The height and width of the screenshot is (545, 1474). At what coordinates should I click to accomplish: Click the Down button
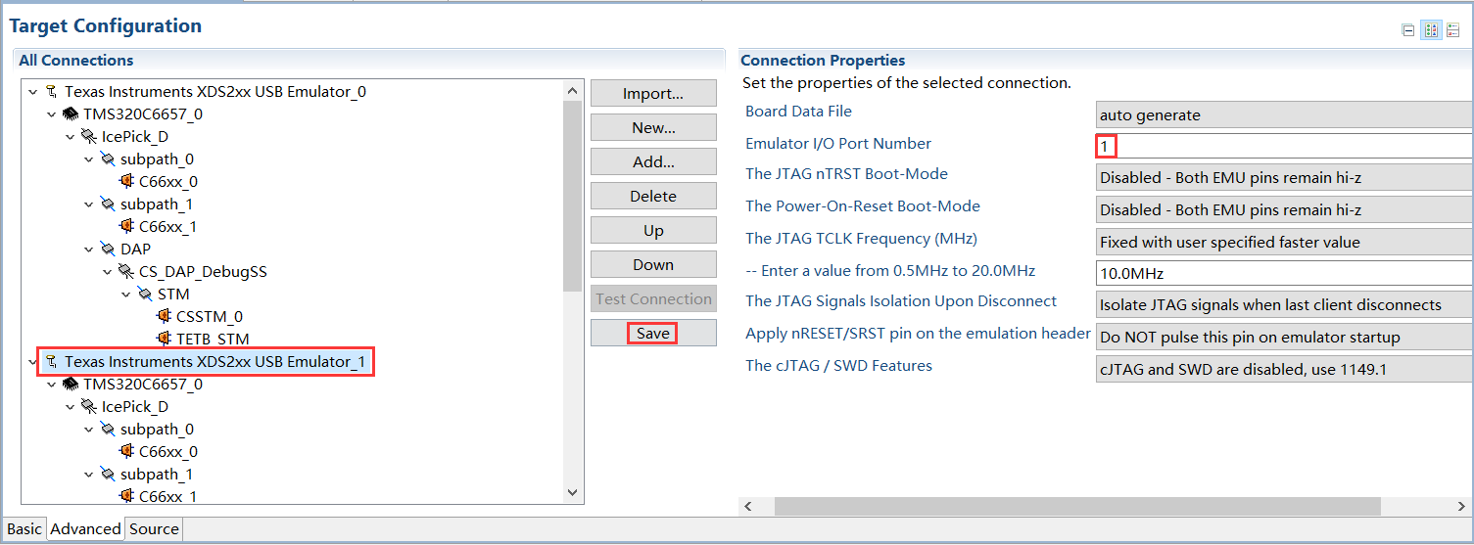click(x=653, y=265)
